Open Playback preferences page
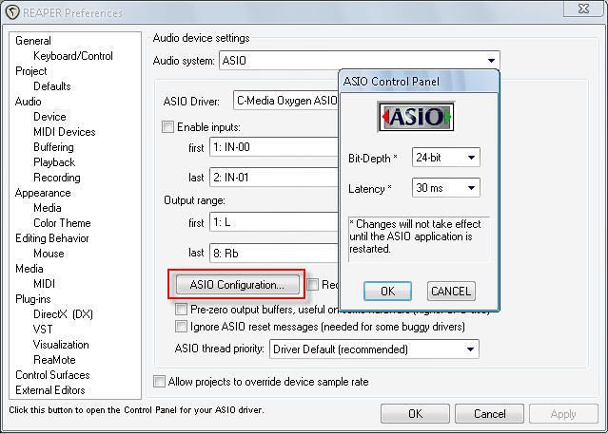This screenshot has height=434, width=608. coord(54,162)
